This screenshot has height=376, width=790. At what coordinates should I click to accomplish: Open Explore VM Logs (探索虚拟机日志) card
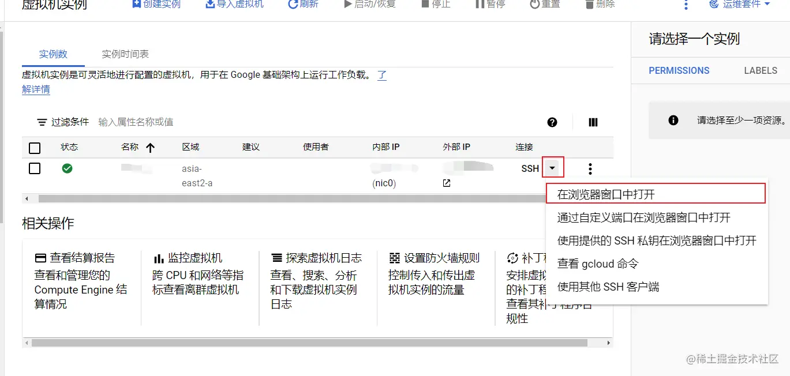point(317,281)
